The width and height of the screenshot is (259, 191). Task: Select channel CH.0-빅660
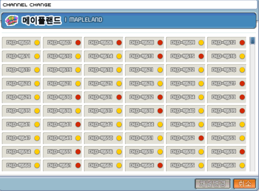coord(21,165)
